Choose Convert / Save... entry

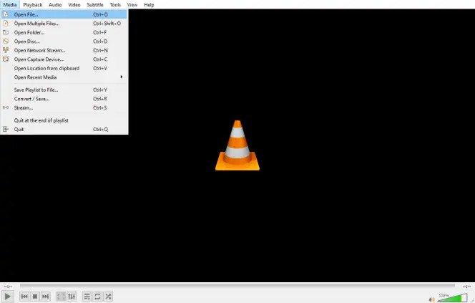[64, 99]
